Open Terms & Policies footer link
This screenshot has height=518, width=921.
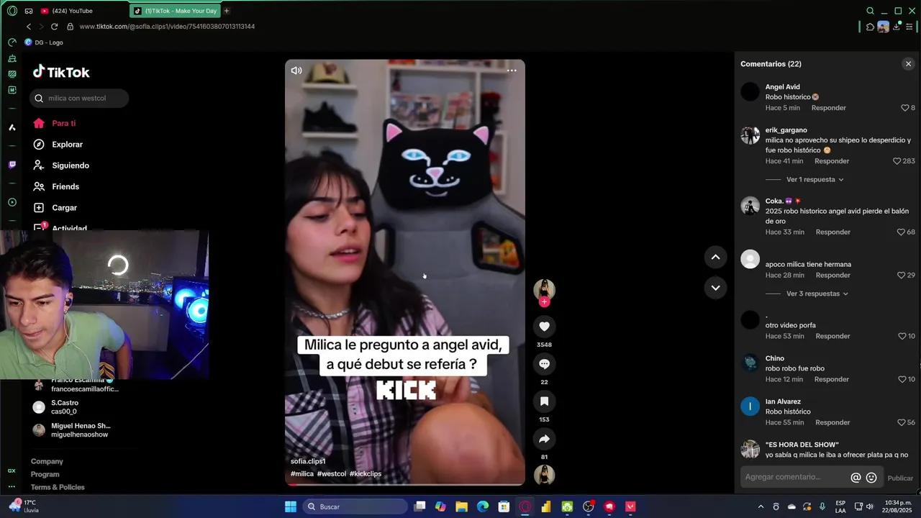(58, 487)
